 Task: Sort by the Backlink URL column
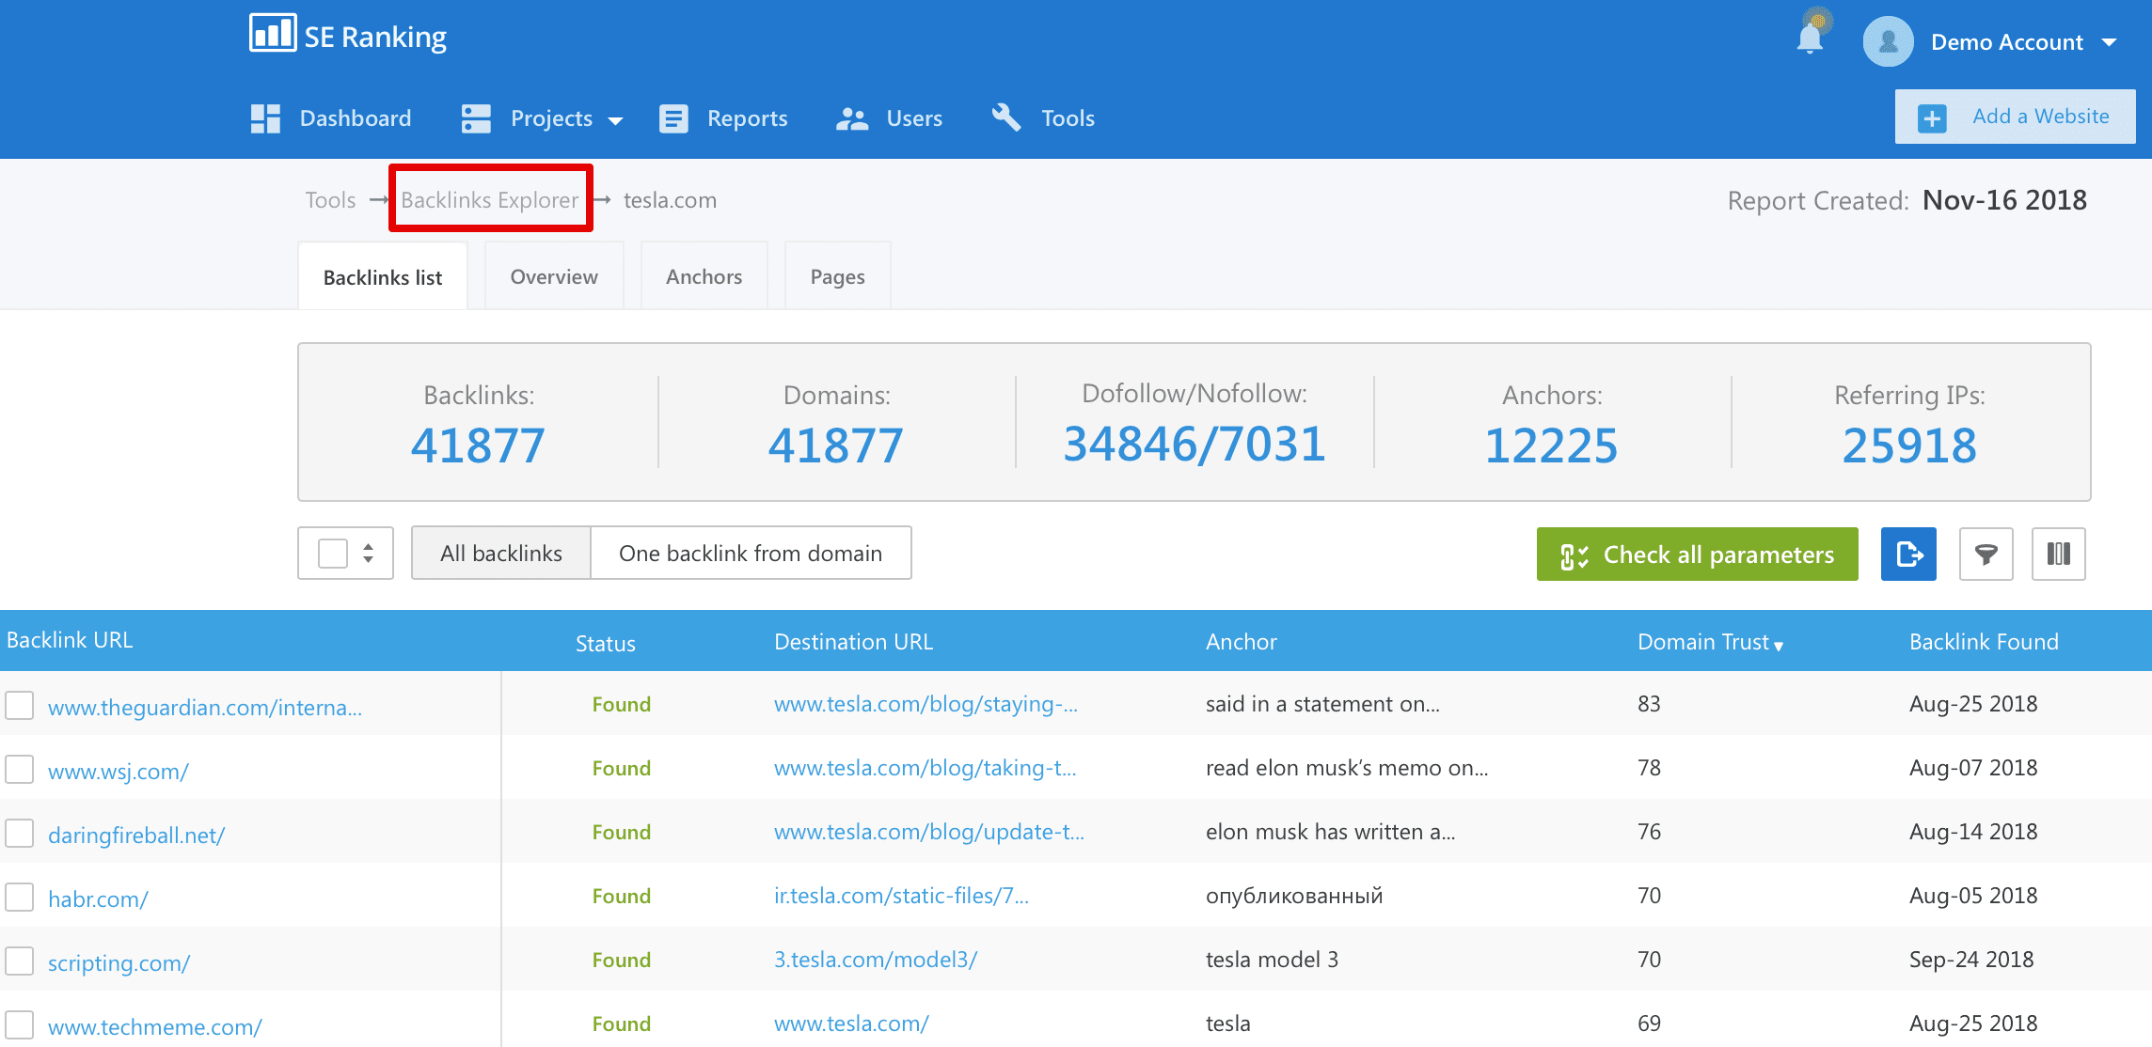[x=70, y=640]
